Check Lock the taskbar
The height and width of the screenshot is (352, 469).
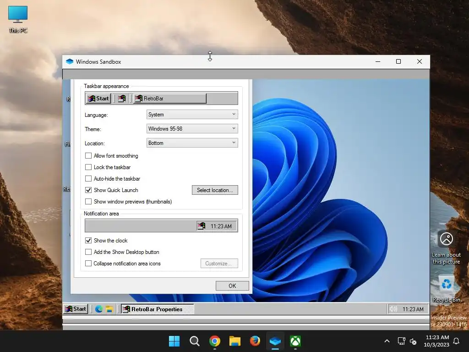pos(88,167)
